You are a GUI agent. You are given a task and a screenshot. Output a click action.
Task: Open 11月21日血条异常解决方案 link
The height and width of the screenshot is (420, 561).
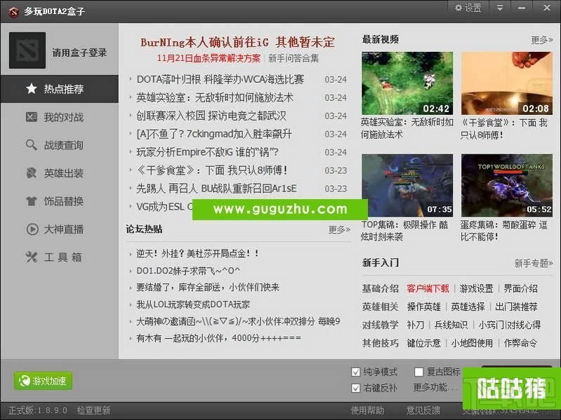(x=209, y=58)
